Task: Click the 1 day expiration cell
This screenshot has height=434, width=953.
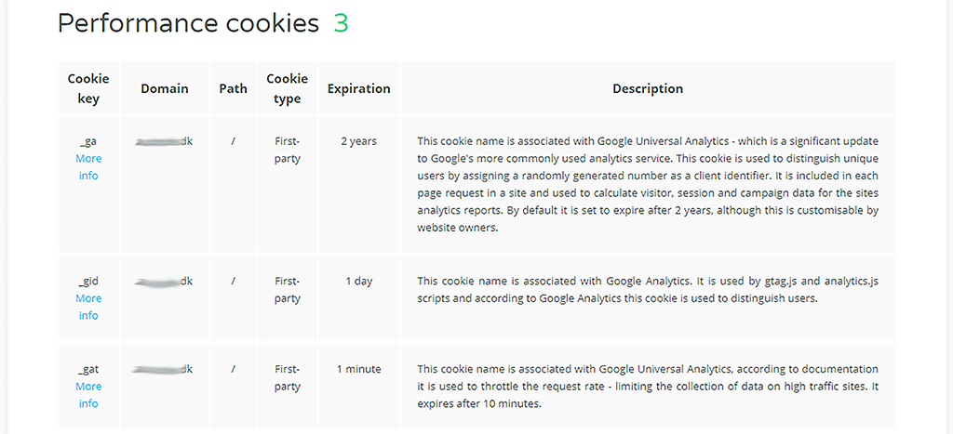Action: (358, 281)
